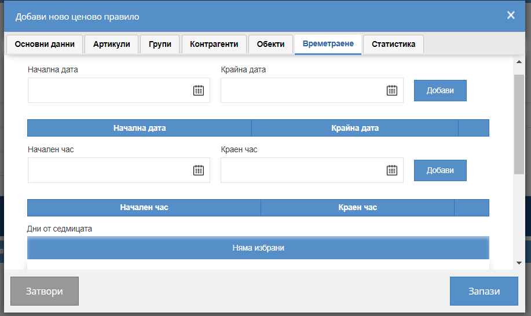Image resolution: width=531 pixels, height=316 pixels.
Task: Click the Начален час table column header
Action: point(144,207)
